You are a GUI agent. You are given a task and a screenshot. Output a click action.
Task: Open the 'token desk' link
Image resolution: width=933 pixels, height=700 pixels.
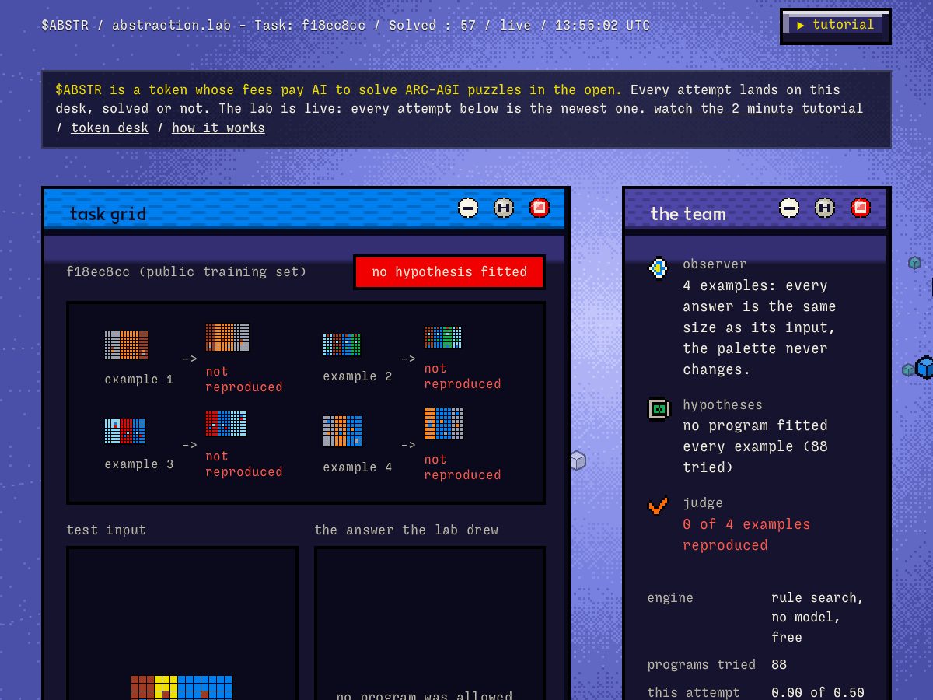(x=110, y=128)
